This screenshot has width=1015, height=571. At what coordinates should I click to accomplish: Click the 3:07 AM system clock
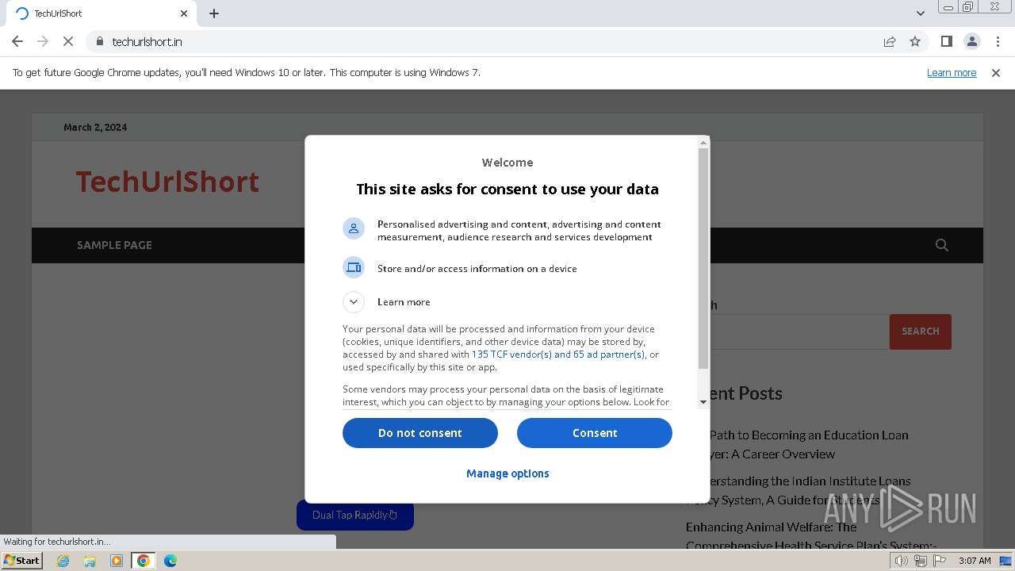point(975,561)
